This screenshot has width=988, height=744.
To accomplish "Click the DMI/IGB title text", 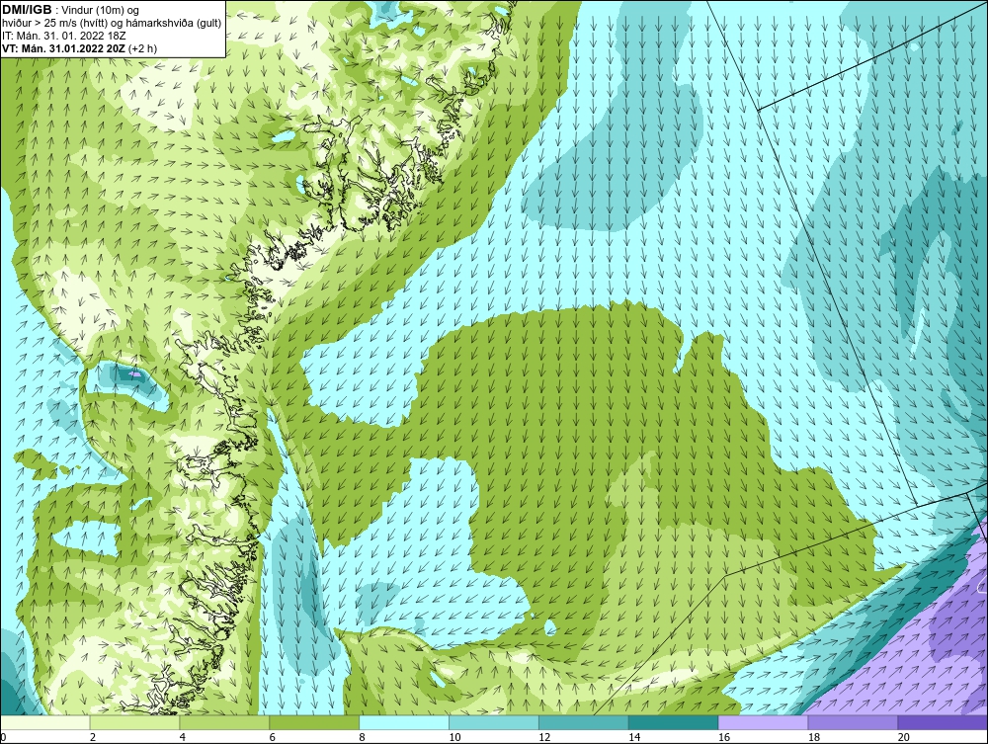I will pyautogui.click(x=27, y=10).
